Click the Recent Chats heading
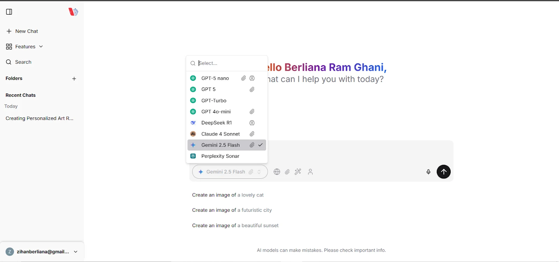The height and width of the screenshot is (262, 559). (21, 95)
